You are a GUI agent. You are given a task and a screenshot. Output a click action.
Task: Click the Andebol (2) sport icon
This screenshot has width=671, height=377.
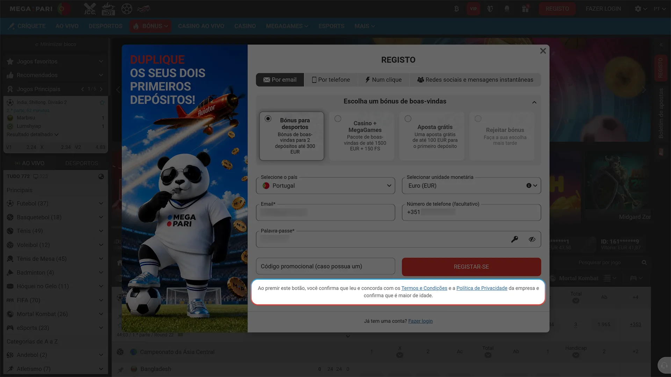pyautogui.click(x=10, y=355)
